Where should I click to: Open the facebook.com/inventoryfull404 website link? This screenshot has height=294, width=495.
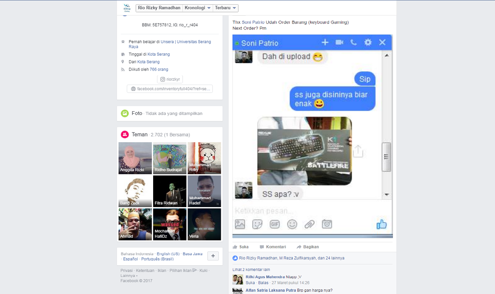[x=170, y=89]
